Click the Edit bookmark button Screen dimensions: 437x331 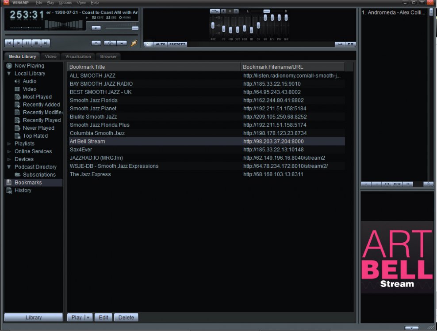tap(103, 317)
